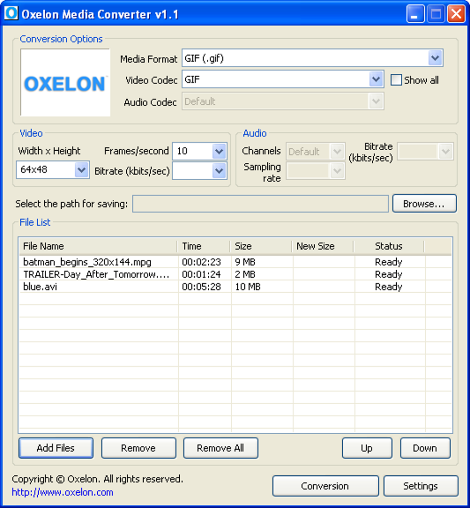Click the Status column header

tap(389, 246)
